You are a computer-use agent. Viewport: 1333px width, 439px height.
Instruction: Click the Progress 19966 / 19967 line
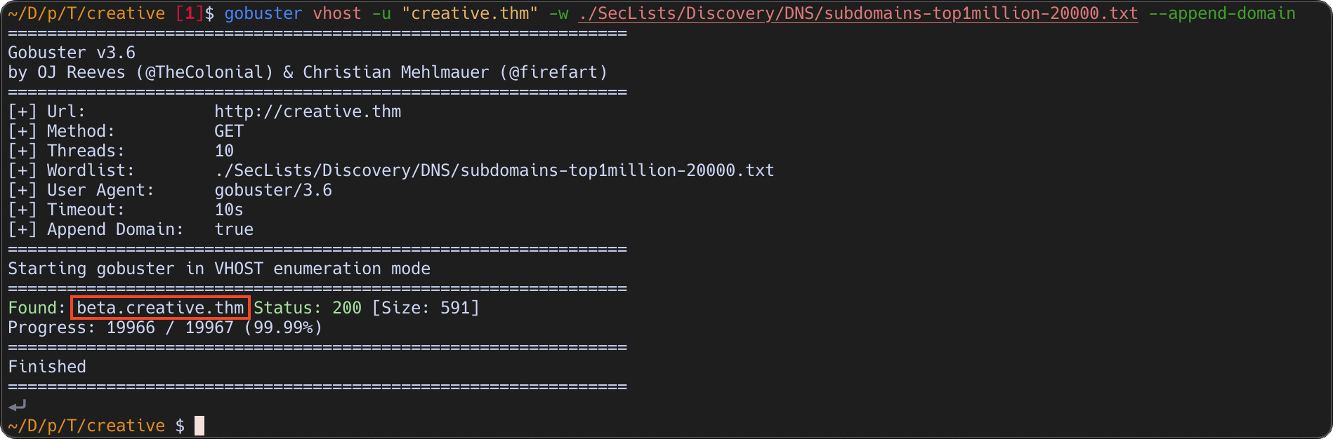pyautogui.click(x=165, y=327)
